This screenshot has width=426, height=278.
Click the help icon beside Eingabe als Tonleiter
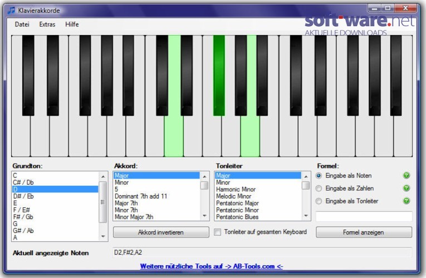[406, 201]
